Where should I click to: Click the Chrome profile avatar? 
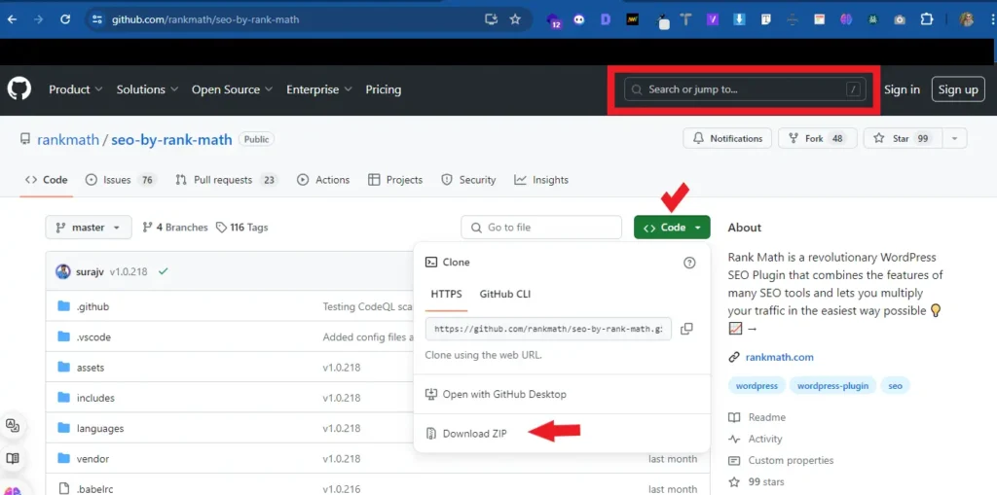[967, 19]
